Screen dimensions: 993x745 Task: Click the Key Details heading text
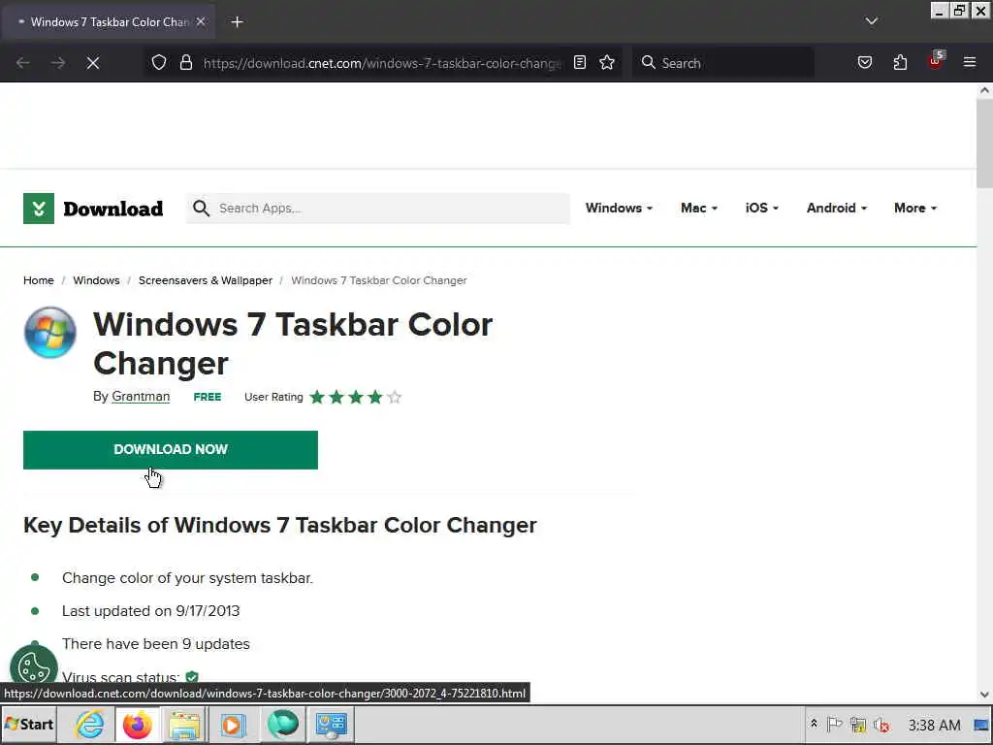point(280,525)
